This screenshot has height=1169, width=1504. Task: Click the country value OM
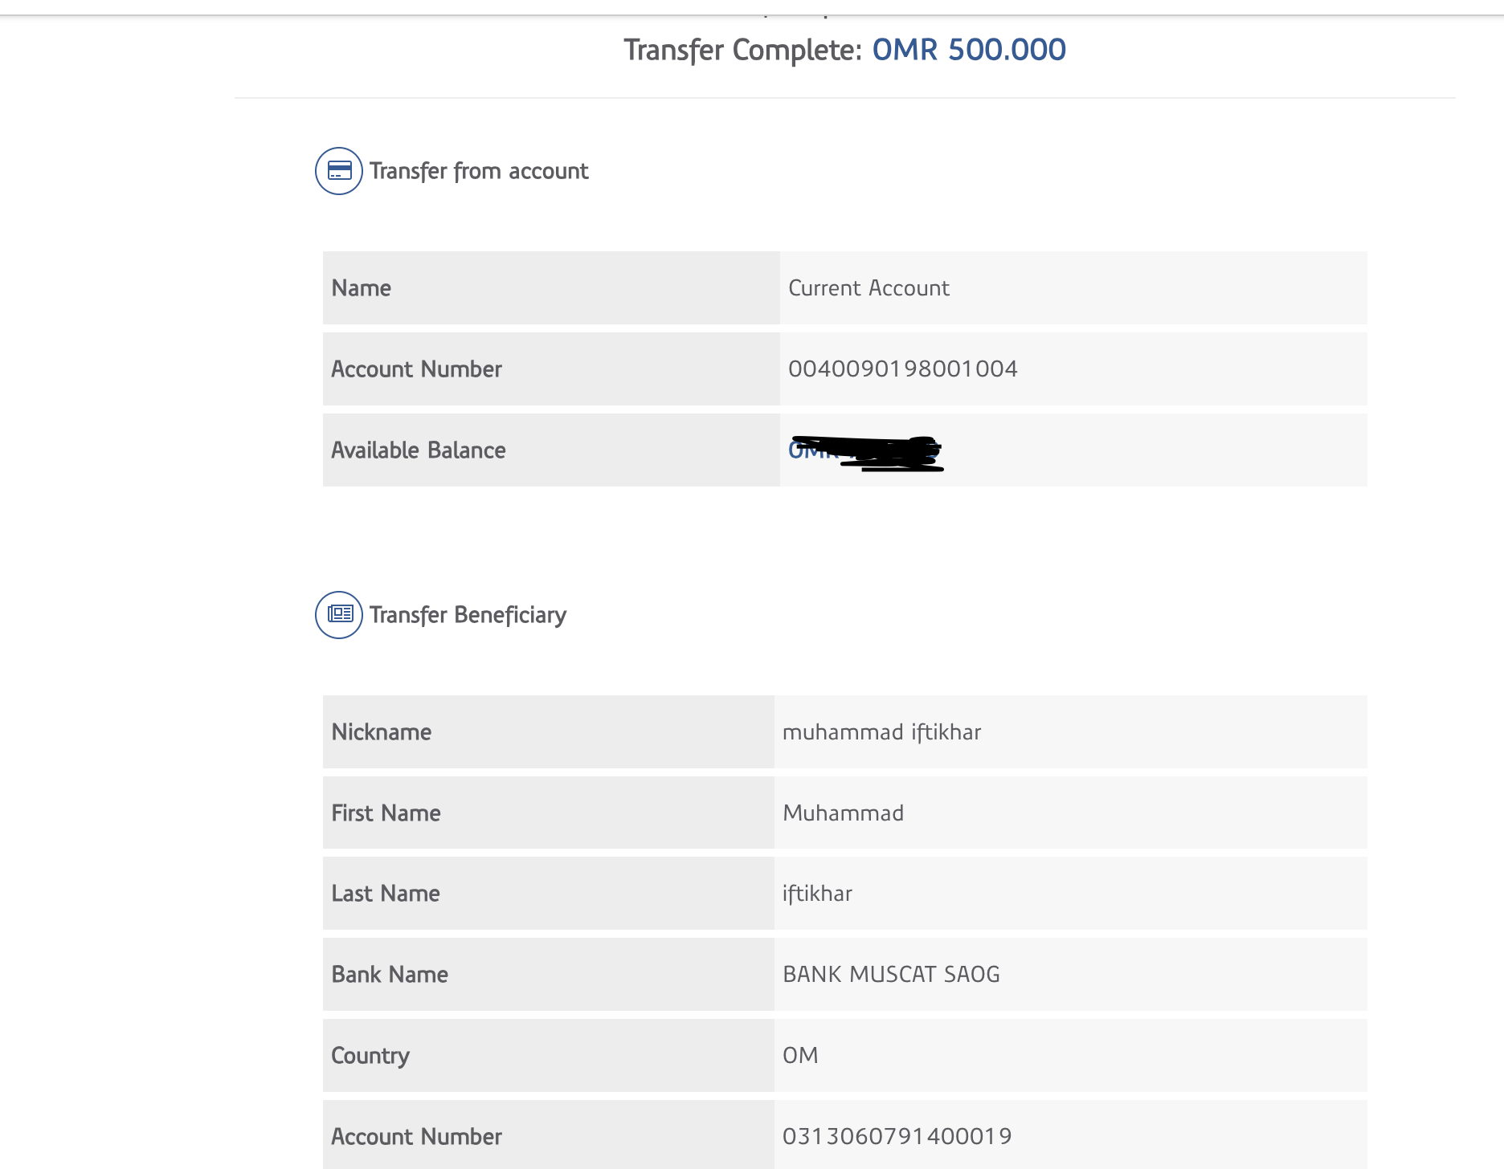[x=800, y=1056]
